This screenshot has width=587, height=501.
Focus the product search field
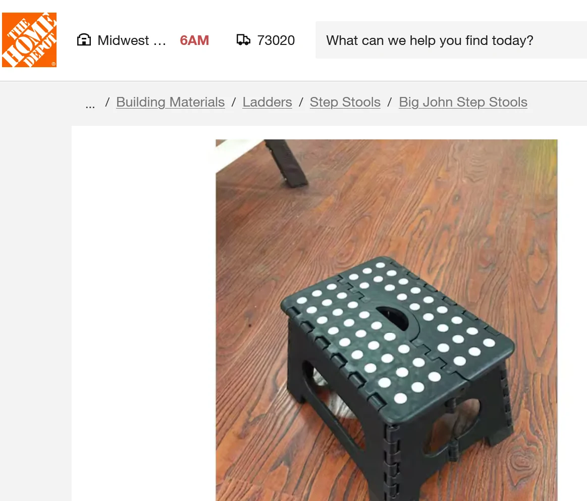tap(451, 40)
